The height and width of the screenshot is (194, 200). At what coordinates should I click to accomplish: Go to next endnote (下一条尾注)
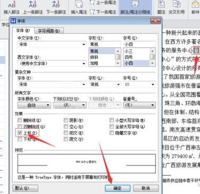[103, 12]
